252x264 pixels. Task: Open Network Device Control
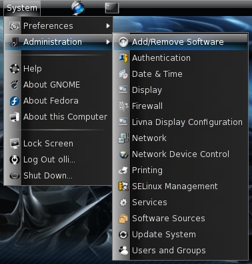[x=181, y=154]
